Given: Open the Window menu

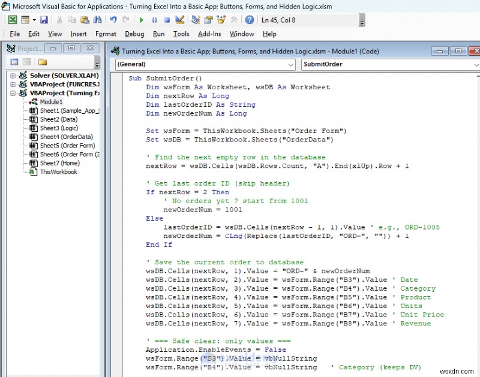Looking at the screenshot, I should 242,34.
